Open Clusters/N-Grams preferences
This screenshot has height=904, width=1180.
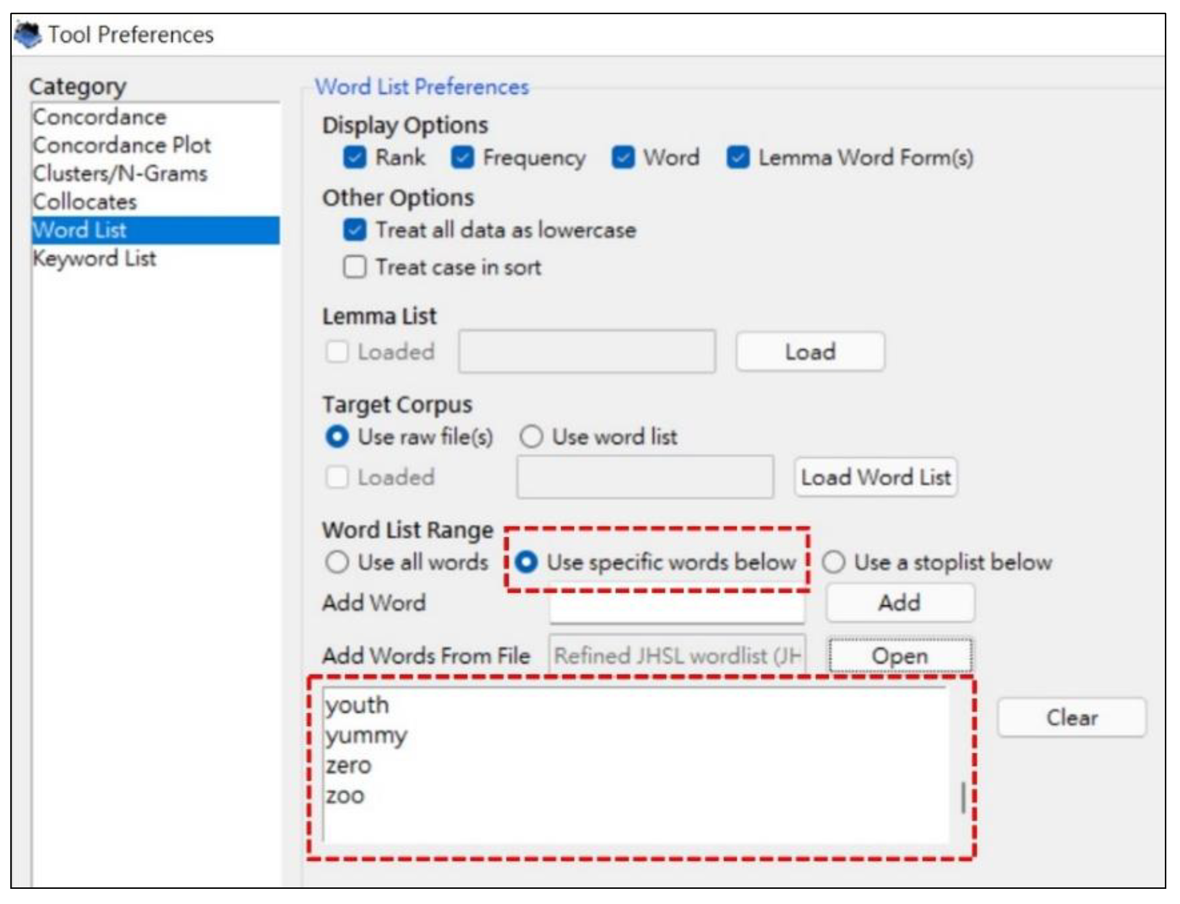[x=120, y=174]
